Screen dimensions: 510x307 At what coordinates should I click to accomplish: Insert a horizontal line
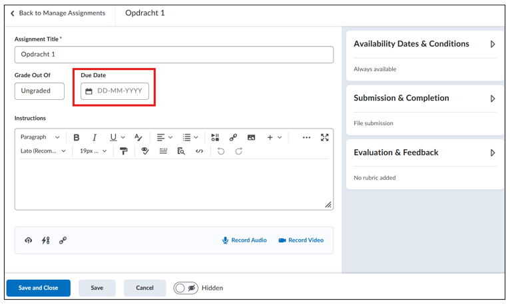pos(163,151)
